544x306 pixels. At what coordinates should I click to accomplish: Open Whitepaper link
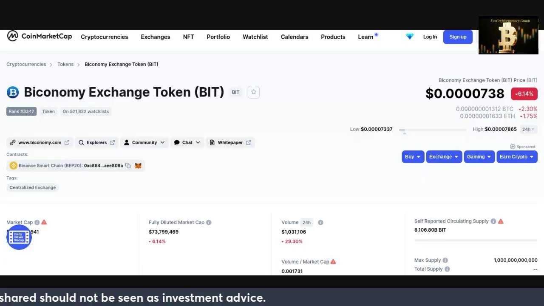point(230,143)
